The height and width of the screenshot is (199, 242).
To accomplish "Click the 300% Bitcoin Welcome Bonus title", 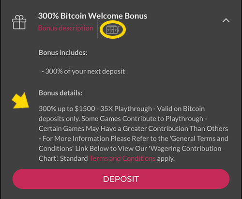I will (92, 16).
